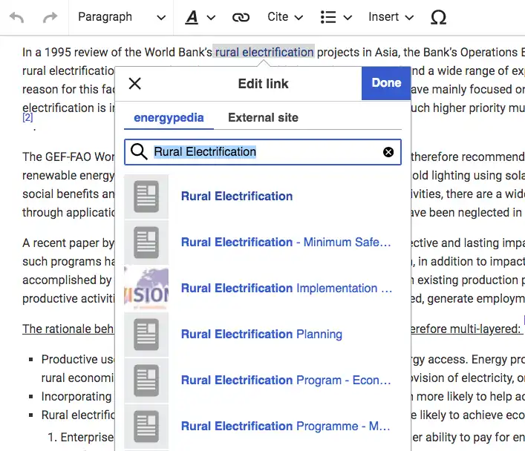Click the reference footnote [2] link
Viewport: 525px width, 451px height.
click(x=27, y=117)
